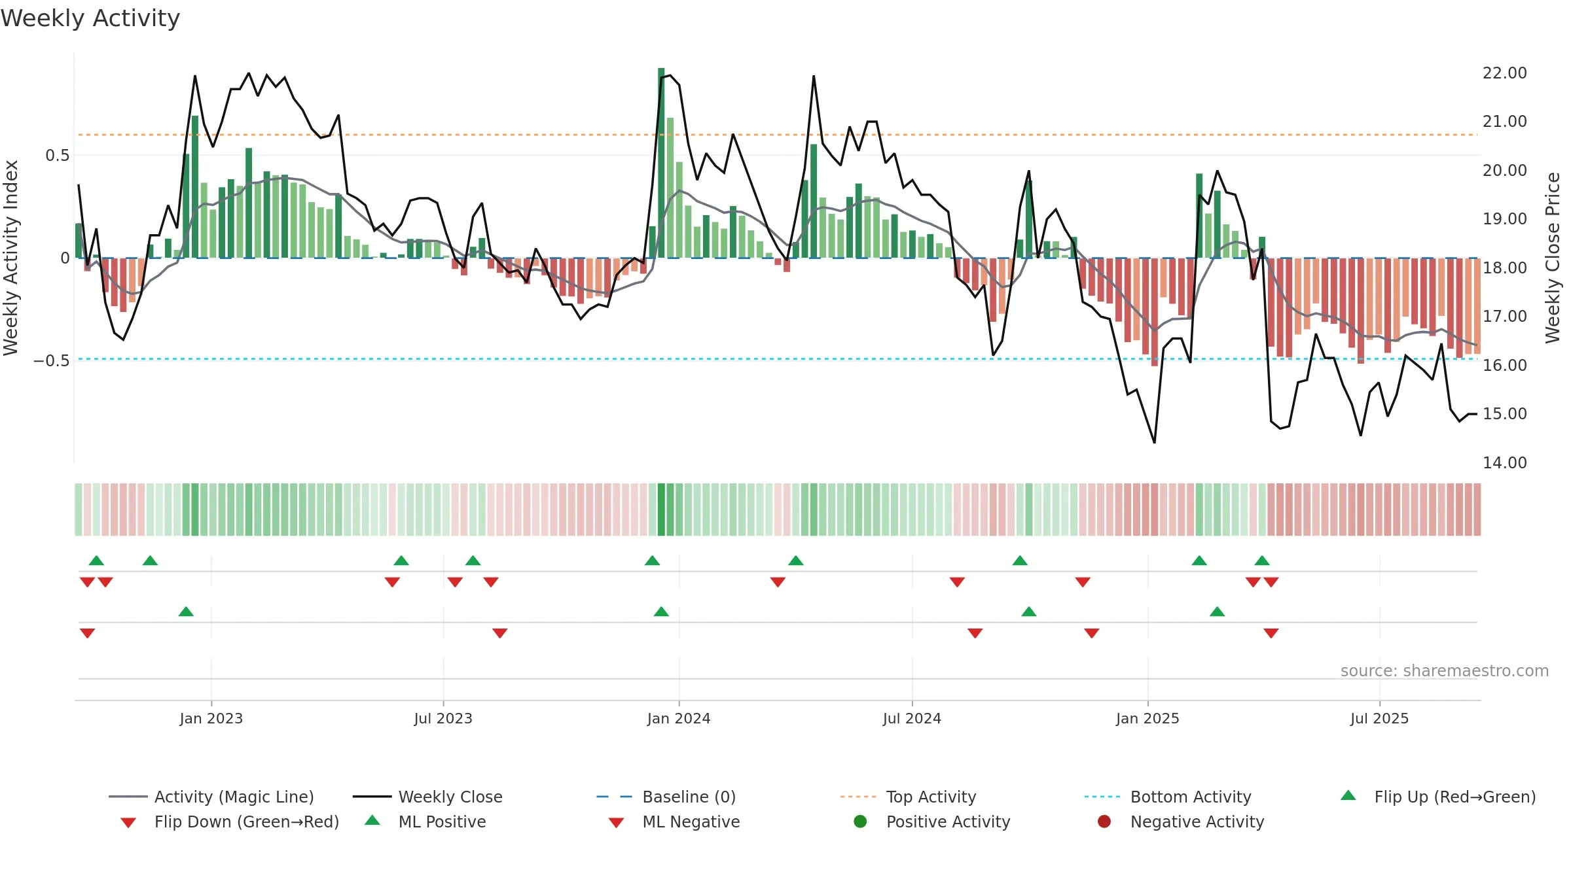Toggle the Negative Activity legend entry
The height and width of the screenshot is (883, 1571).
point(1181,822)
